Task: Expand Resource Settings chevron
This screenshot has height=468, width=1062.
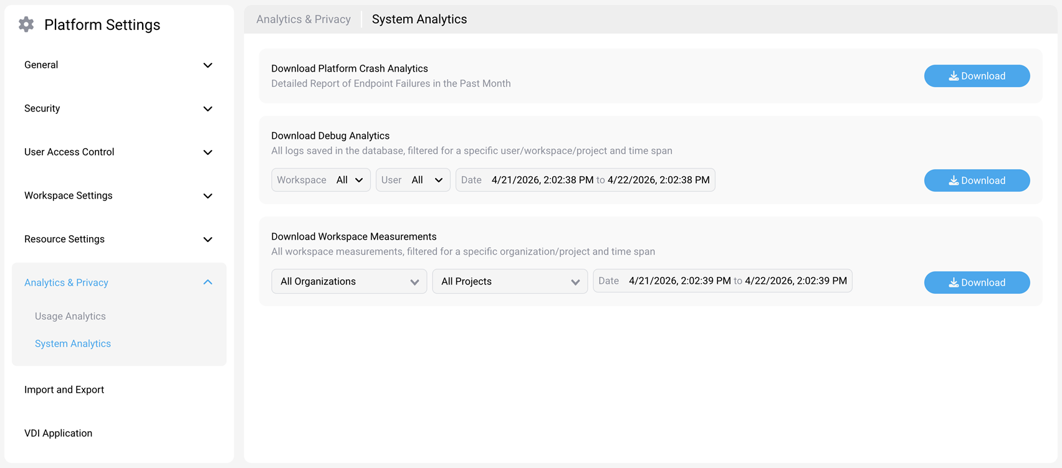Action: (x=208, y=240)
